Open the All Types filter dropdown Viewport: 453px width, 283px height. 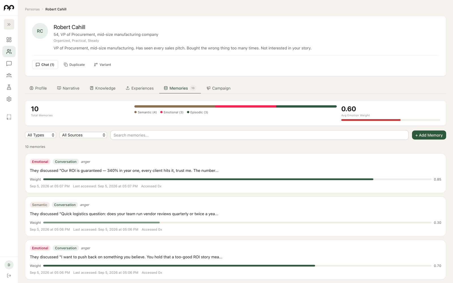tap(40, 135)
